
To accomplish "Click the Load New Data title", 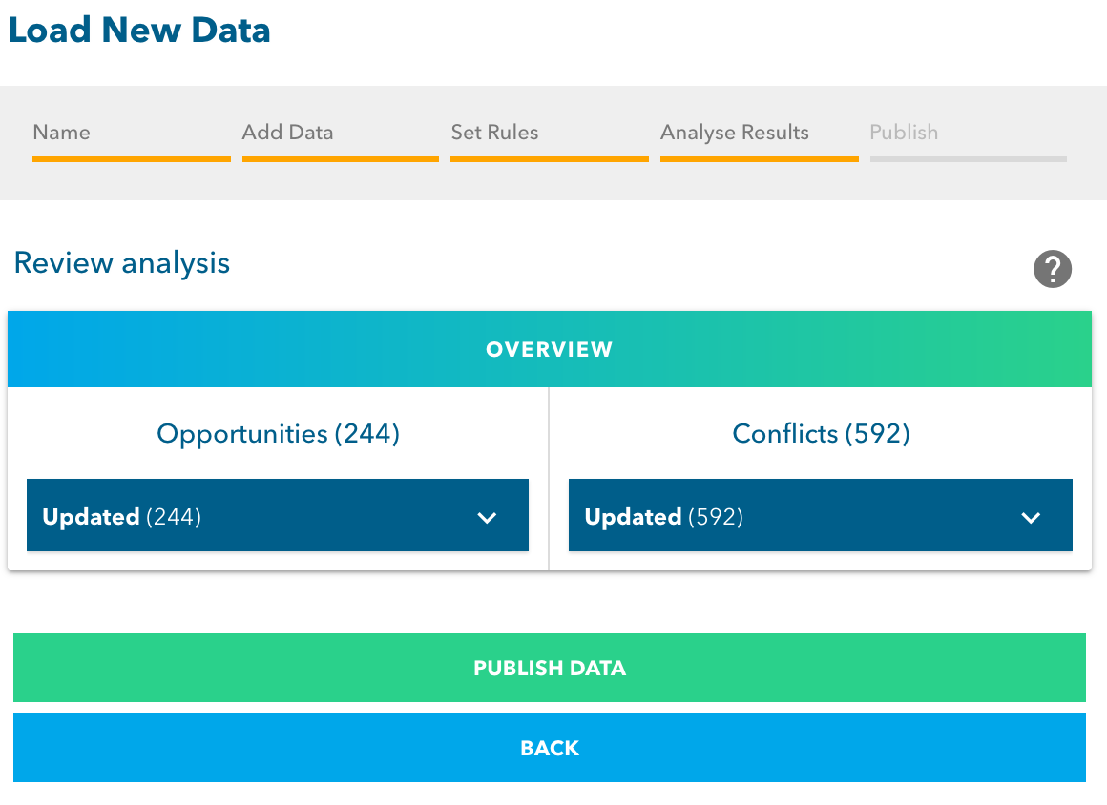I will point(139,31).
